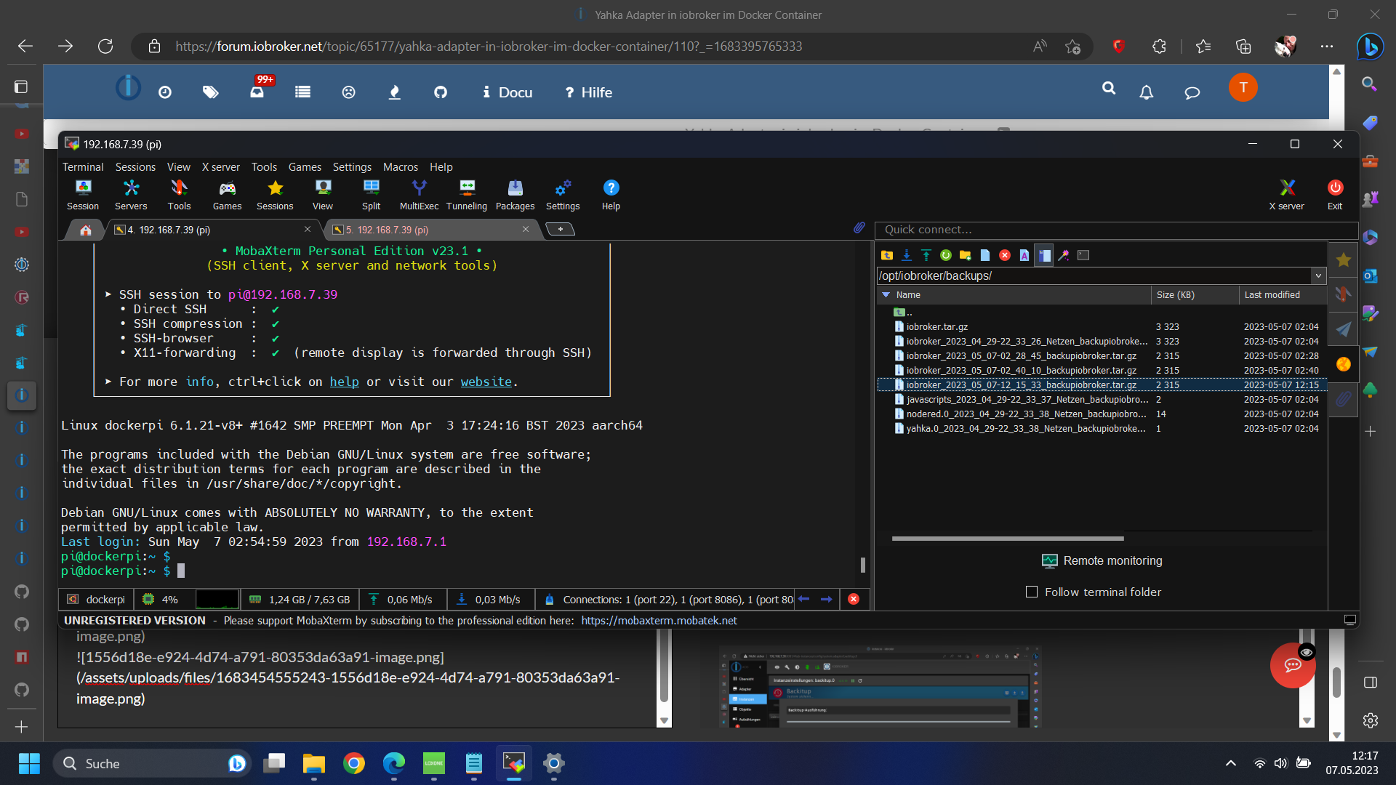This screenshot has width=1396, height=785.
Task: Open the Settings gears toolbar icon
Action: 563,195
